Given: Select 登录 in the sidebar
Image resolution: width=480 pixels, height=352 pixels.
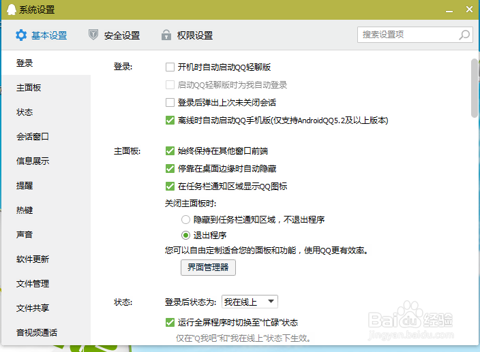Looking at the screenshot, I should click(x=46, y=63).
